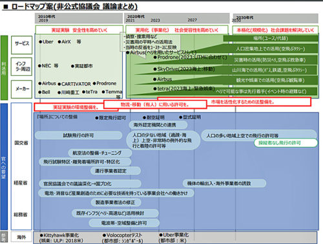The image size is (323, 244).
Task: Click the '官民協議会での議論深化→国プロ化' pill
Action: point(90,184)
